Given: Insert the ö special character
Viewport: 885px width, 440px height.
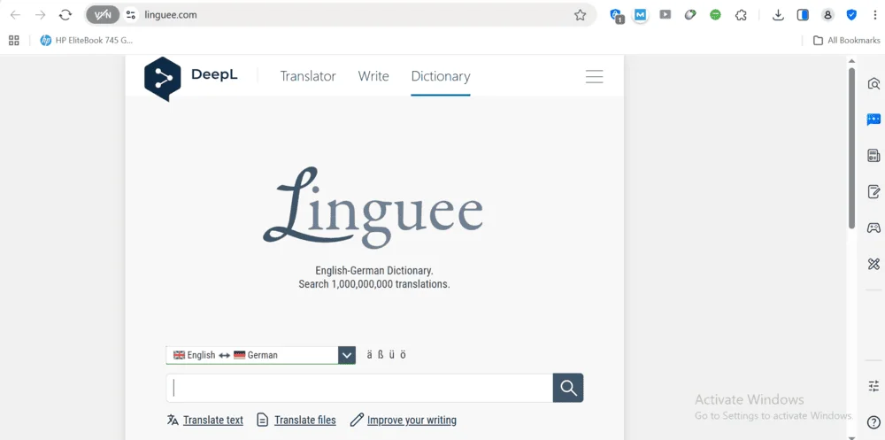Looking at the screenshot, I should (x=403, y=355).
